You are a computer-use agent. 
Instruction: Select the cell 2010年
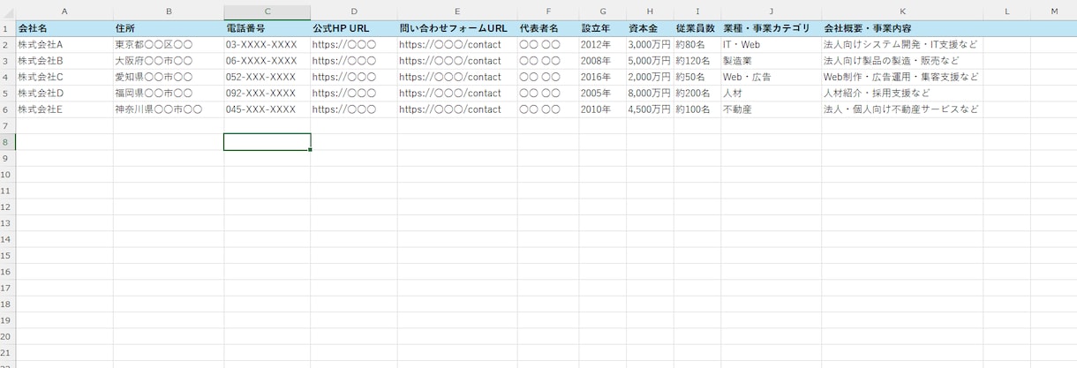(x=603, y=109)
